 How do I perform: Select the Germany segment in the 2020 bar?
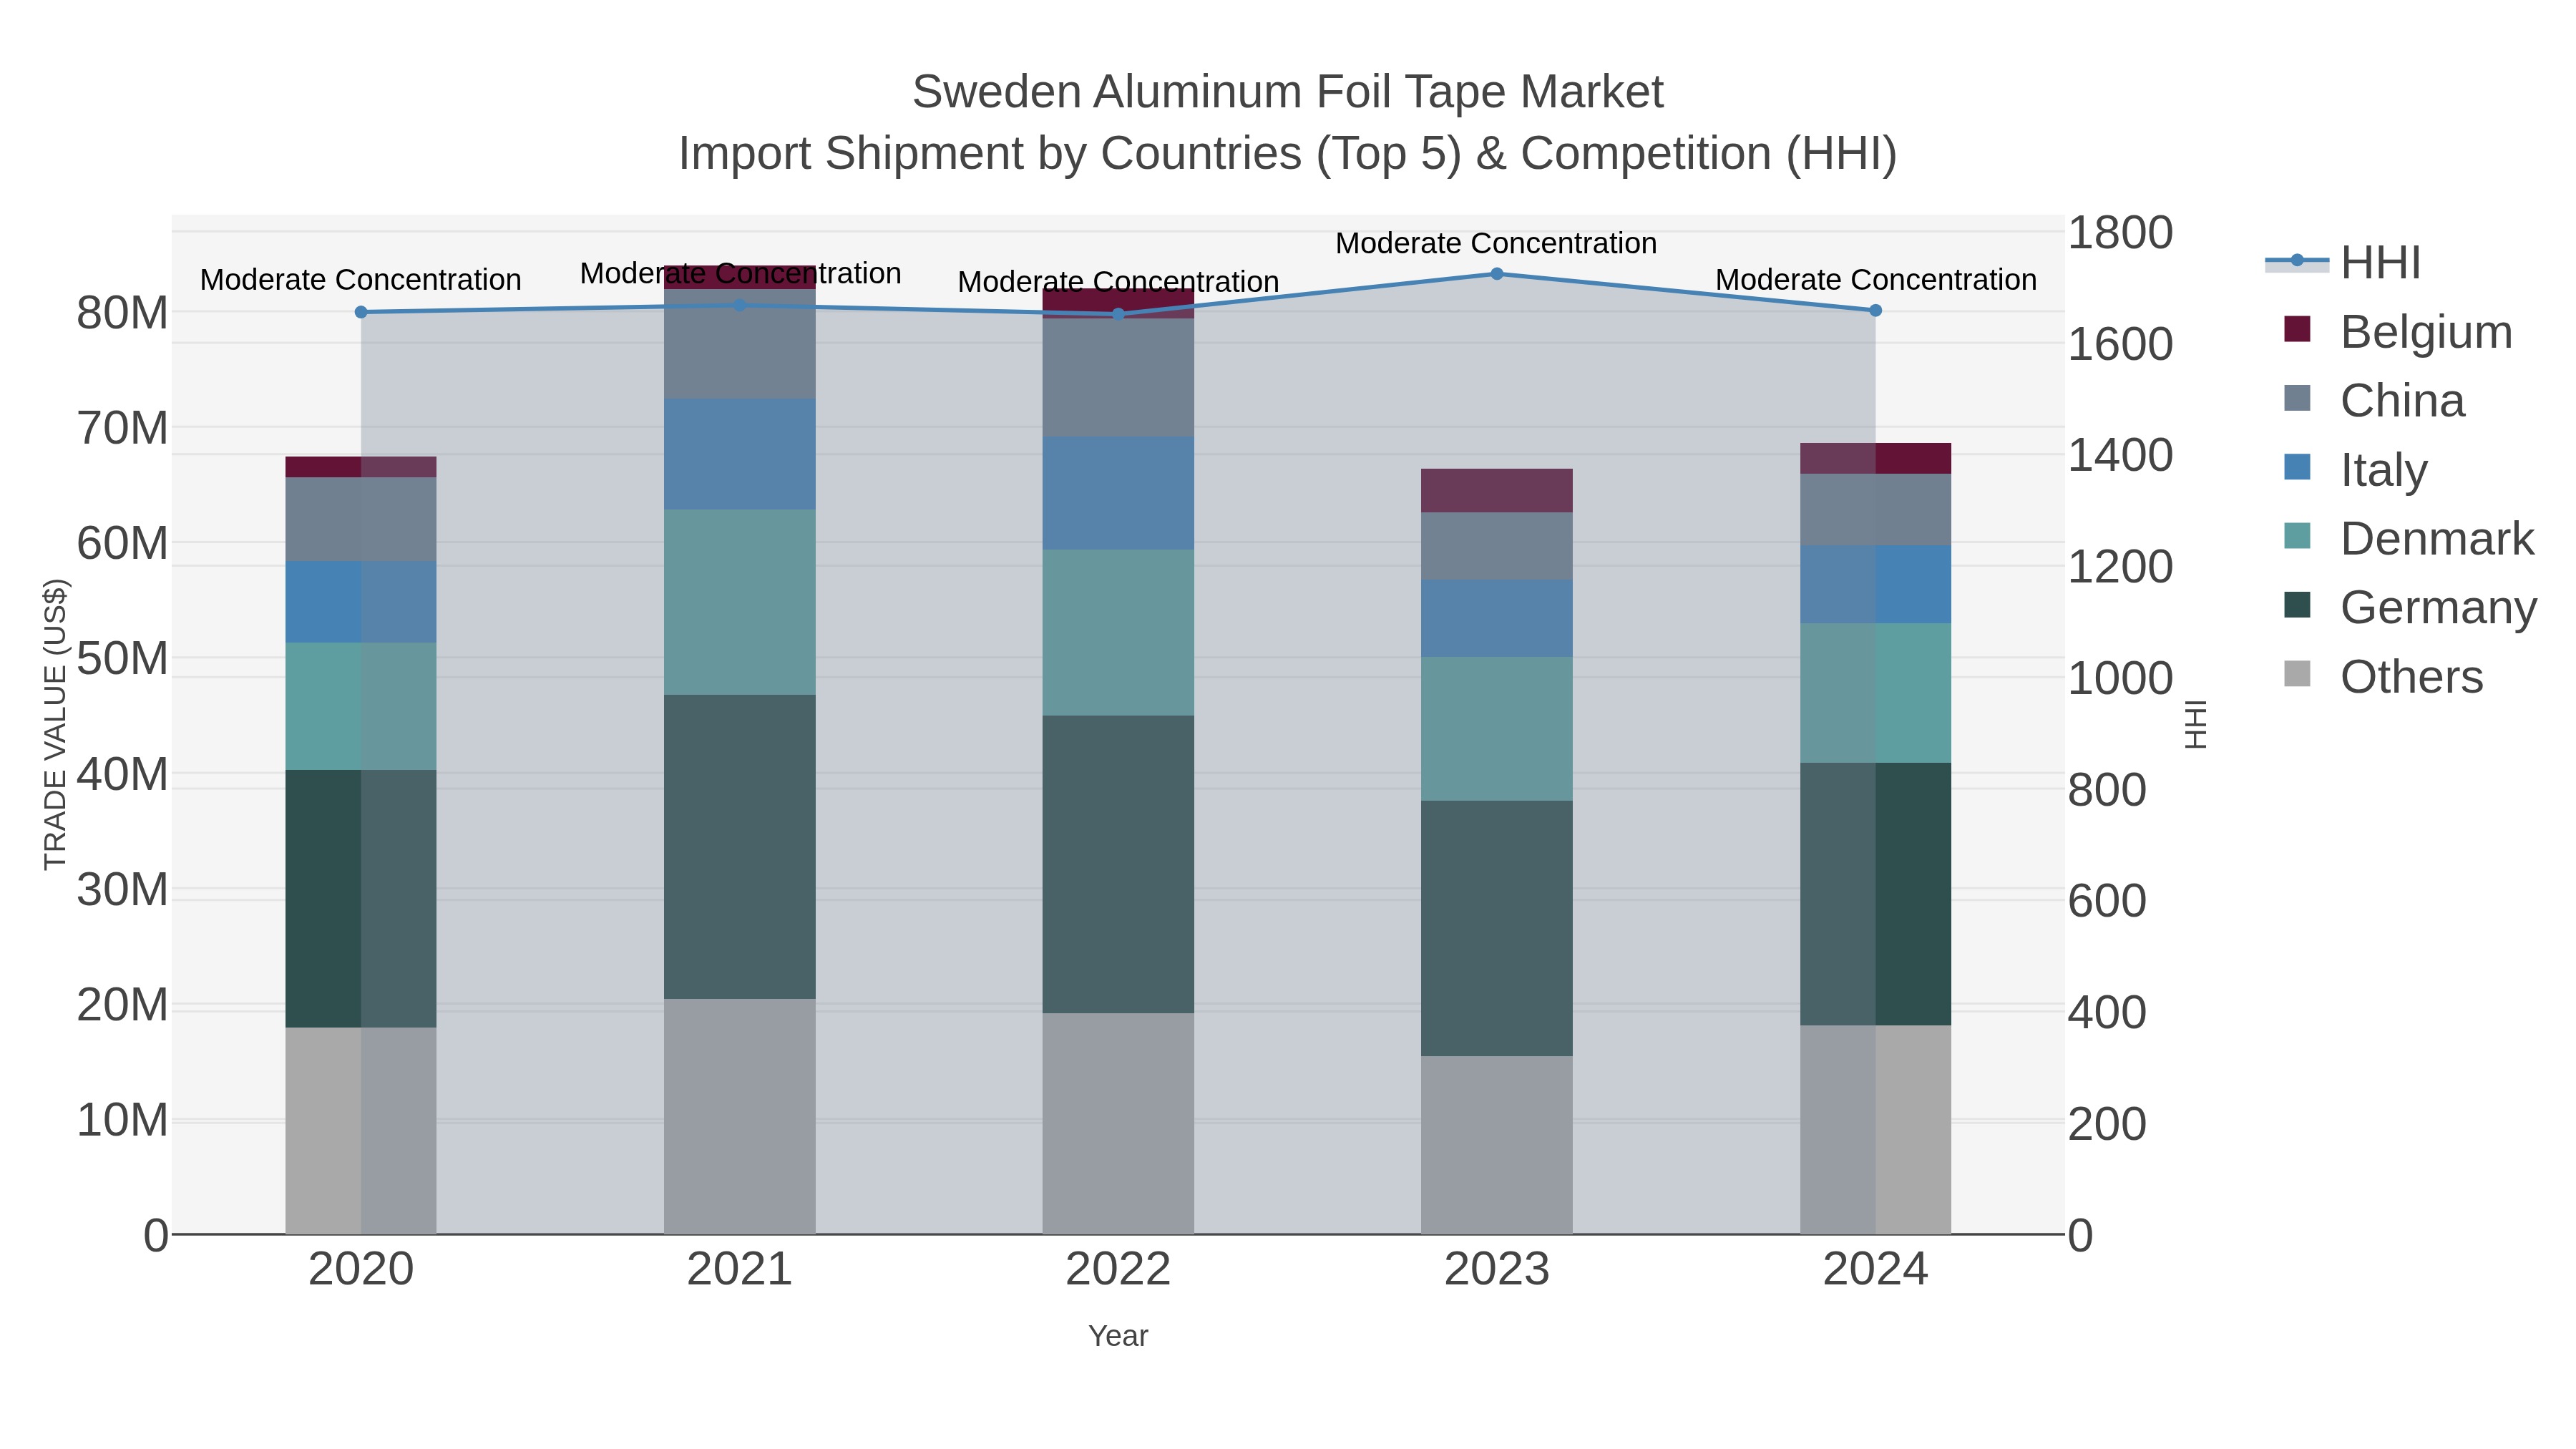(361, 899)
